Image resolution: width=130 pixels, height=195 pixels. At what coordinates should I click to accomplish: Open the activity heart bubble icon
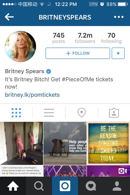point(91,186)
